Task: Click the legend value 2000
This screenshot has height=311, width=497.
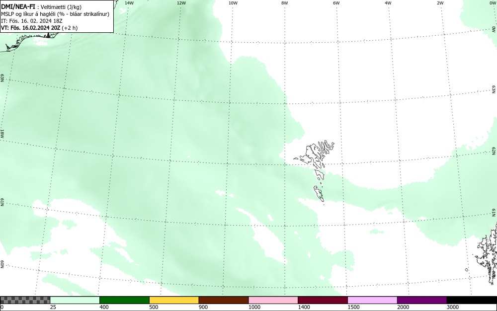Action: (403, 307)
